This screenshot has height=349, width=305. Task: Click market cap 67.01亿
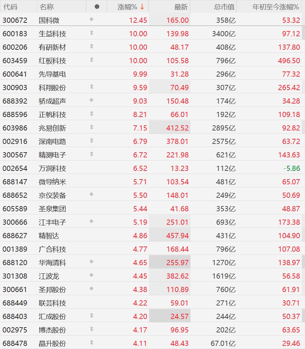pyautogui.click(x=223, y=343)
